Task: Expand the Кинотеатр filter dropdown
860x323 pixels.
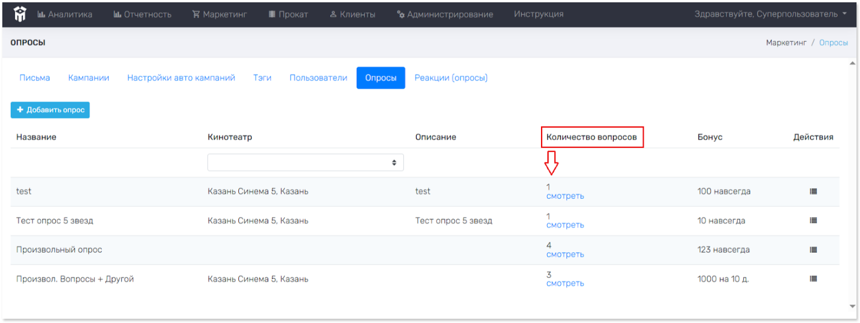Action: point(305,163)
